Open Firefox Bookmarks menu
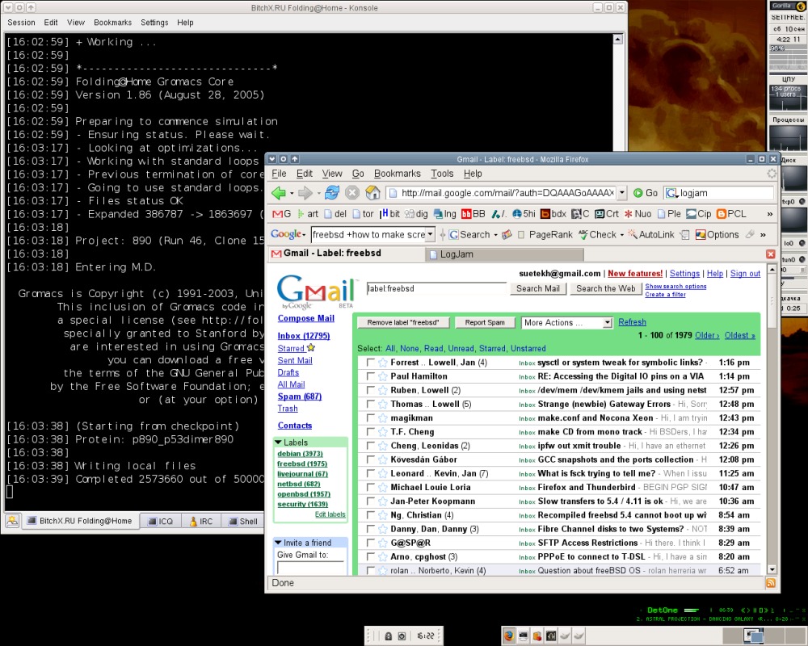The image size is (808, 646). point(398,174)
